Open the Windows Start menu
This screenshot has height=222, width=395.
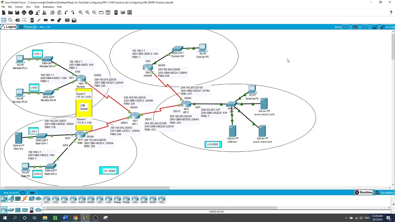tap(5, 218)
